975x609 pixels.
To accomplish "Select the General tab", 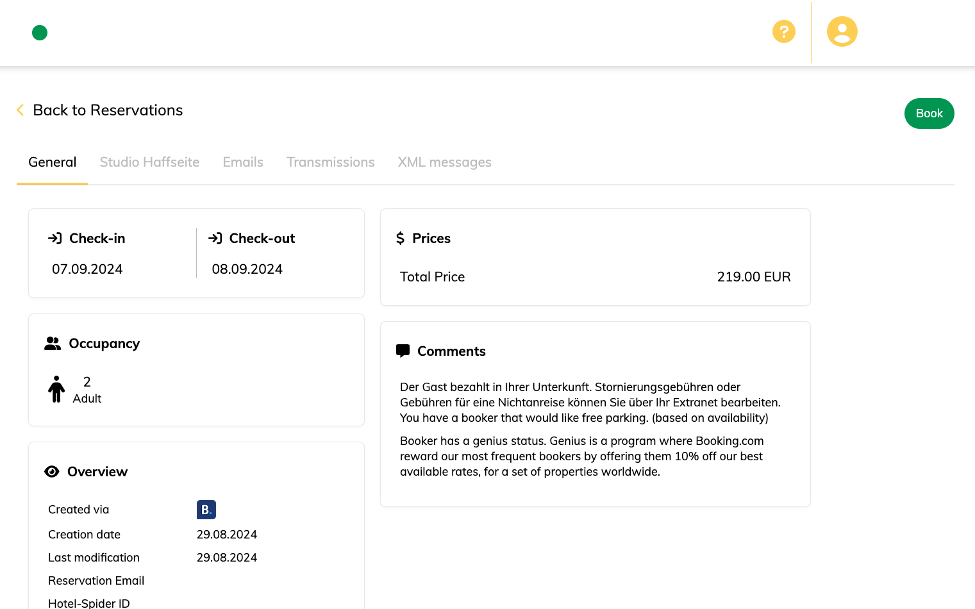I will tap(53, 162).
